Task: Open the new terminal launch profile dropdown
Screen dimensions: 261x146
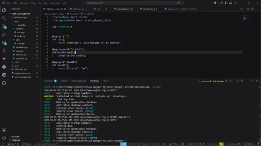Action: (x=233, y=81)
